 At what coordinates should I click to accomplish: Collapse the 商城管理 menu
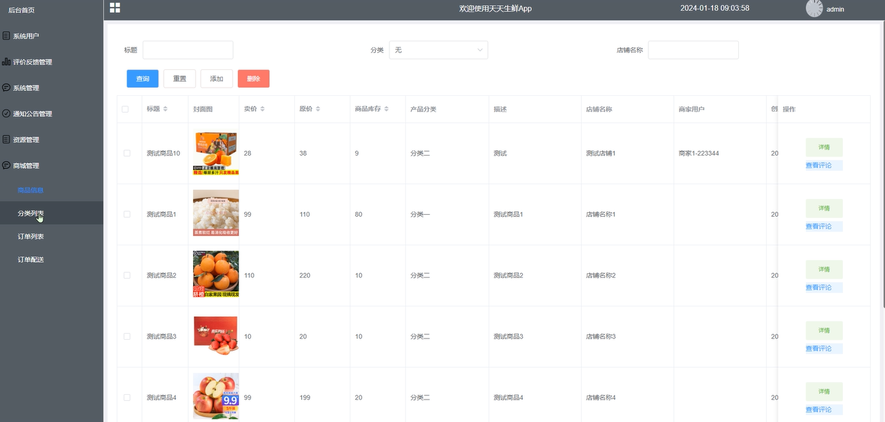(x=52, y=165)
